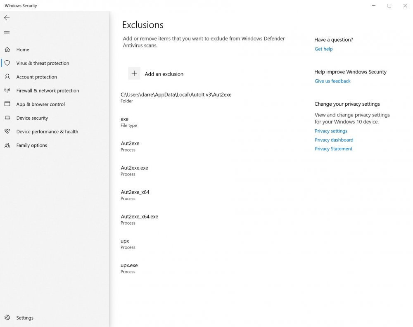Click the Add an exclusion label

(x=164, y=74)
